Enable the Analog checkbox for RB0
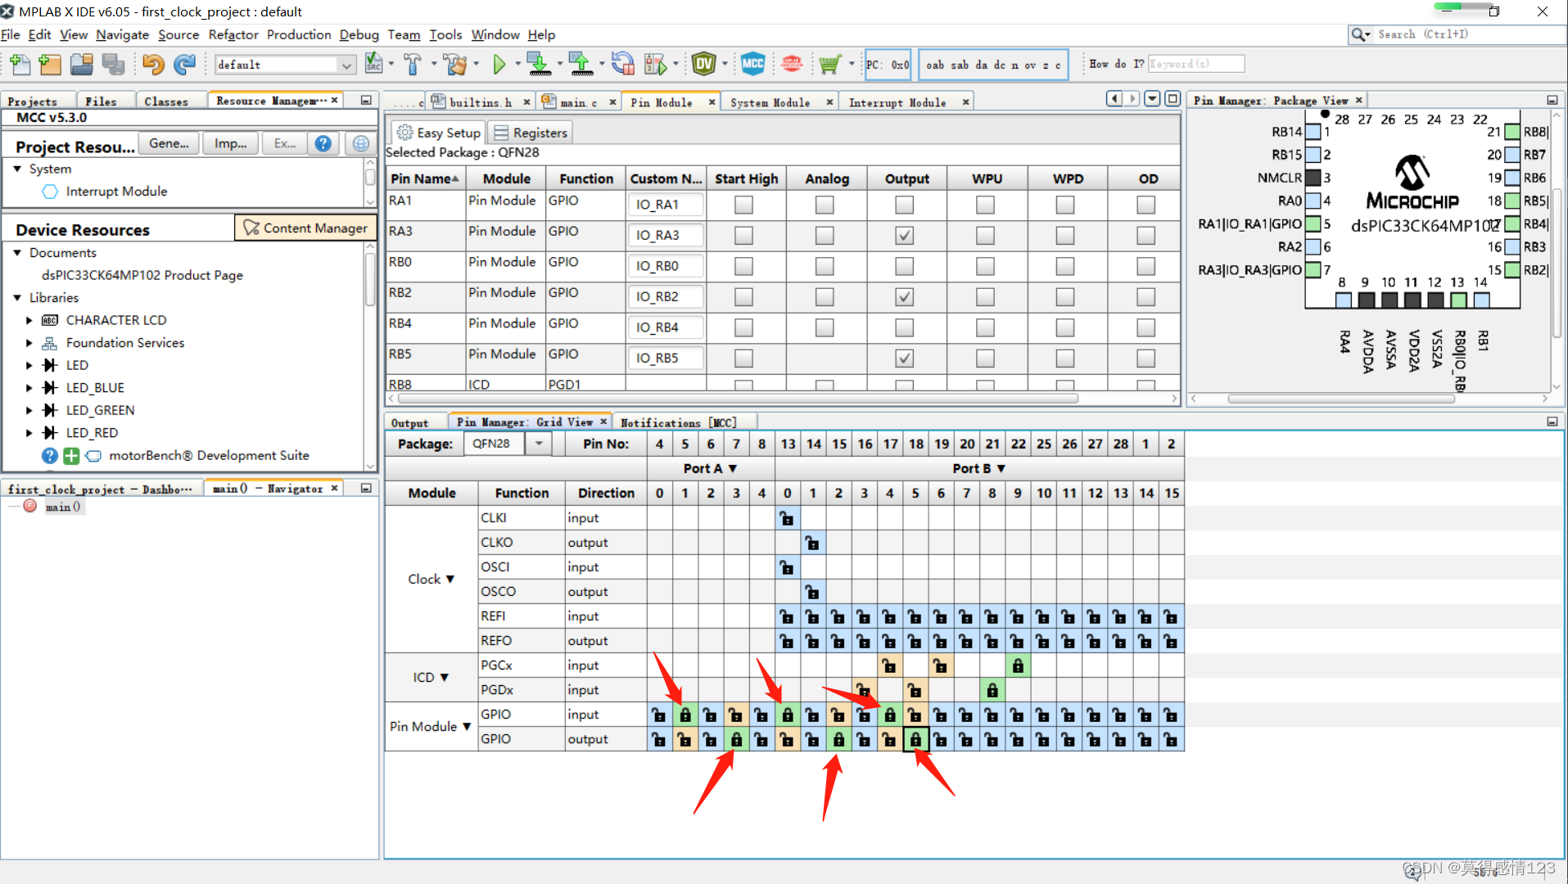 825,266
